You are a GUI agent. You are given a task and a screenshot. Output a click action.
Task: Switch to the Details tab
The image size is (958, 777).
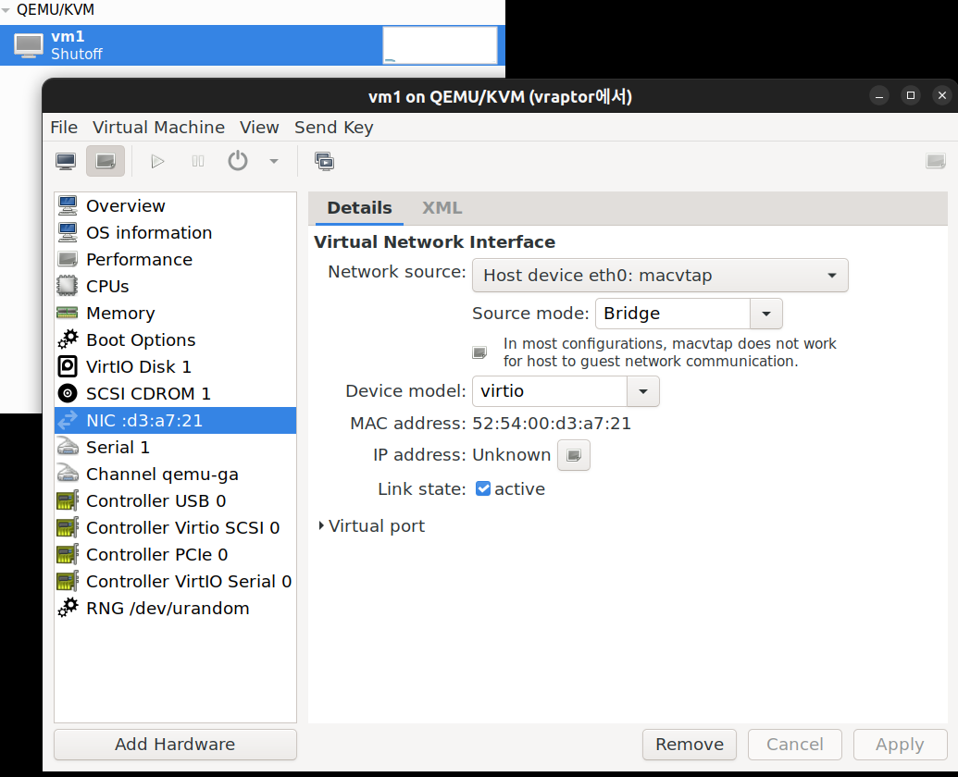(x=359, y=208)
